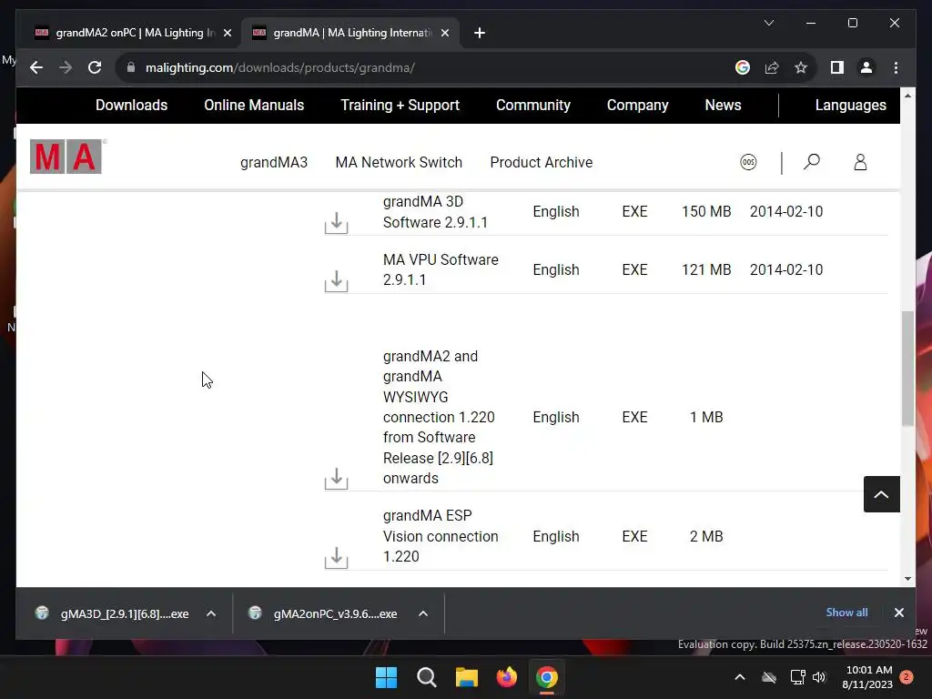Download MA VPU Software 2.9.1.1
This screenshot has width=932, height=699.
[337, 280]
